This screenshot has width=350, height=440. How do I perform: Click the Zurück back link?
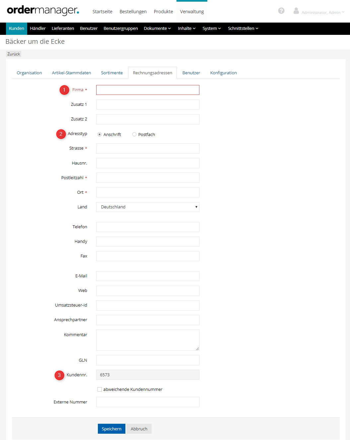coord(14,54)
